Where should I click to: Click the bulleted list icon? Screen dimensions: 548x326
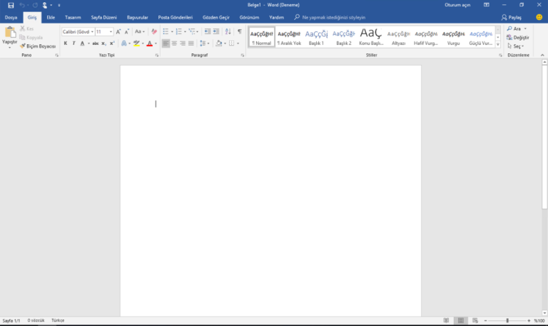(166, 31)
